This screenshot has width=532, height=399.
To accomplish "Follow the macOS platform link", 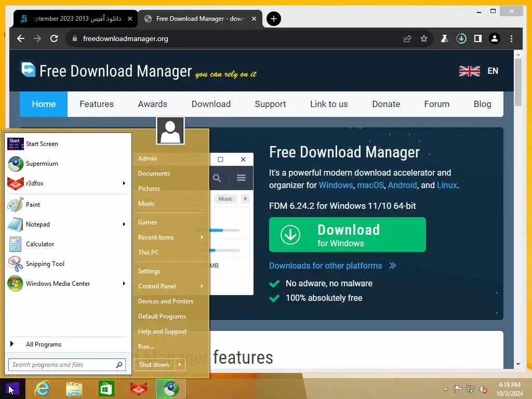I will 370,185.
